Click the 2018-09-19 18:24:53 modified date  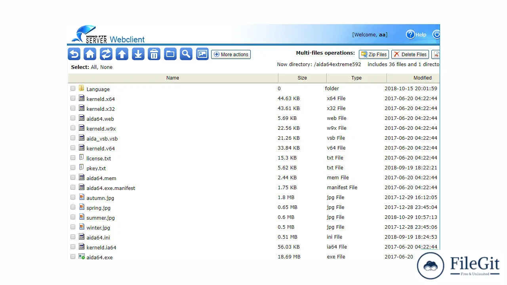coord(411,237)
